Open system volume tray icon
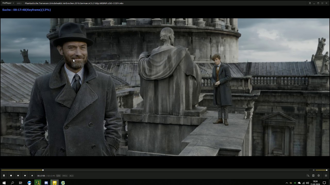The image size is (330, 185). click(307, 183)
